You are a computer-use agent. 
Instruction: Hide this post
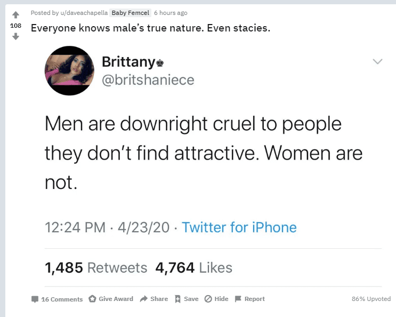[216, 299]
